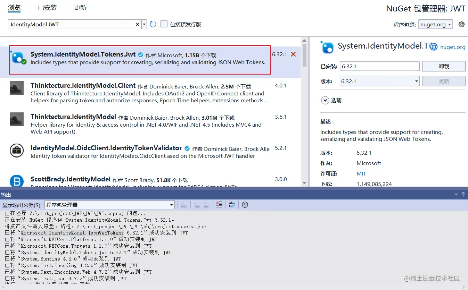Open the 显示输出来源 dropdown
This screenshot has height=290, width=468.
(109, 205)
